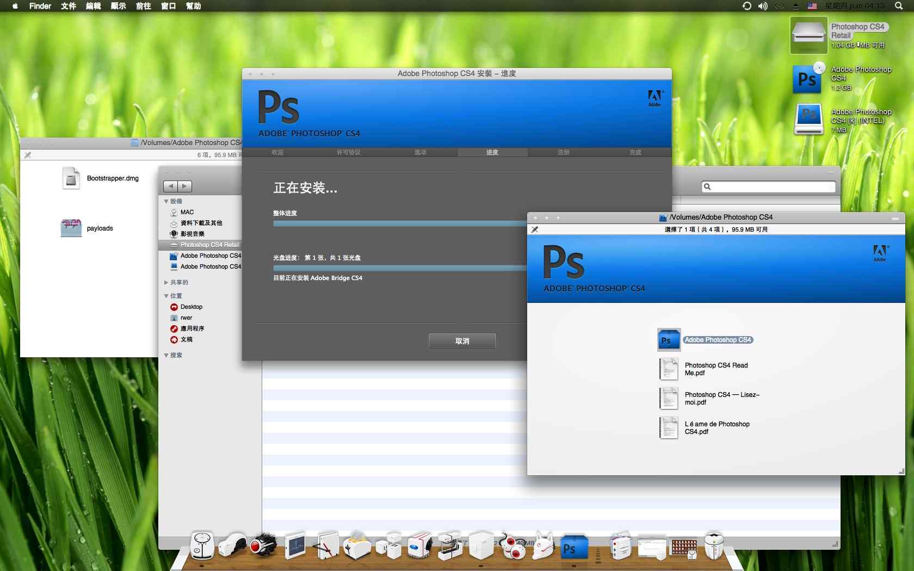Click the Finder search field
The image size is (914, 571).
768,187
